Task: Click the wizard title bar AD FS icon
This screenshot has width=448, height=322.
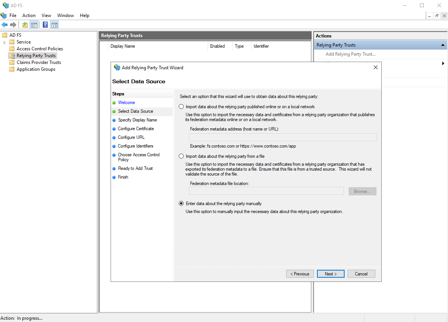Action: tap(117, 68)
